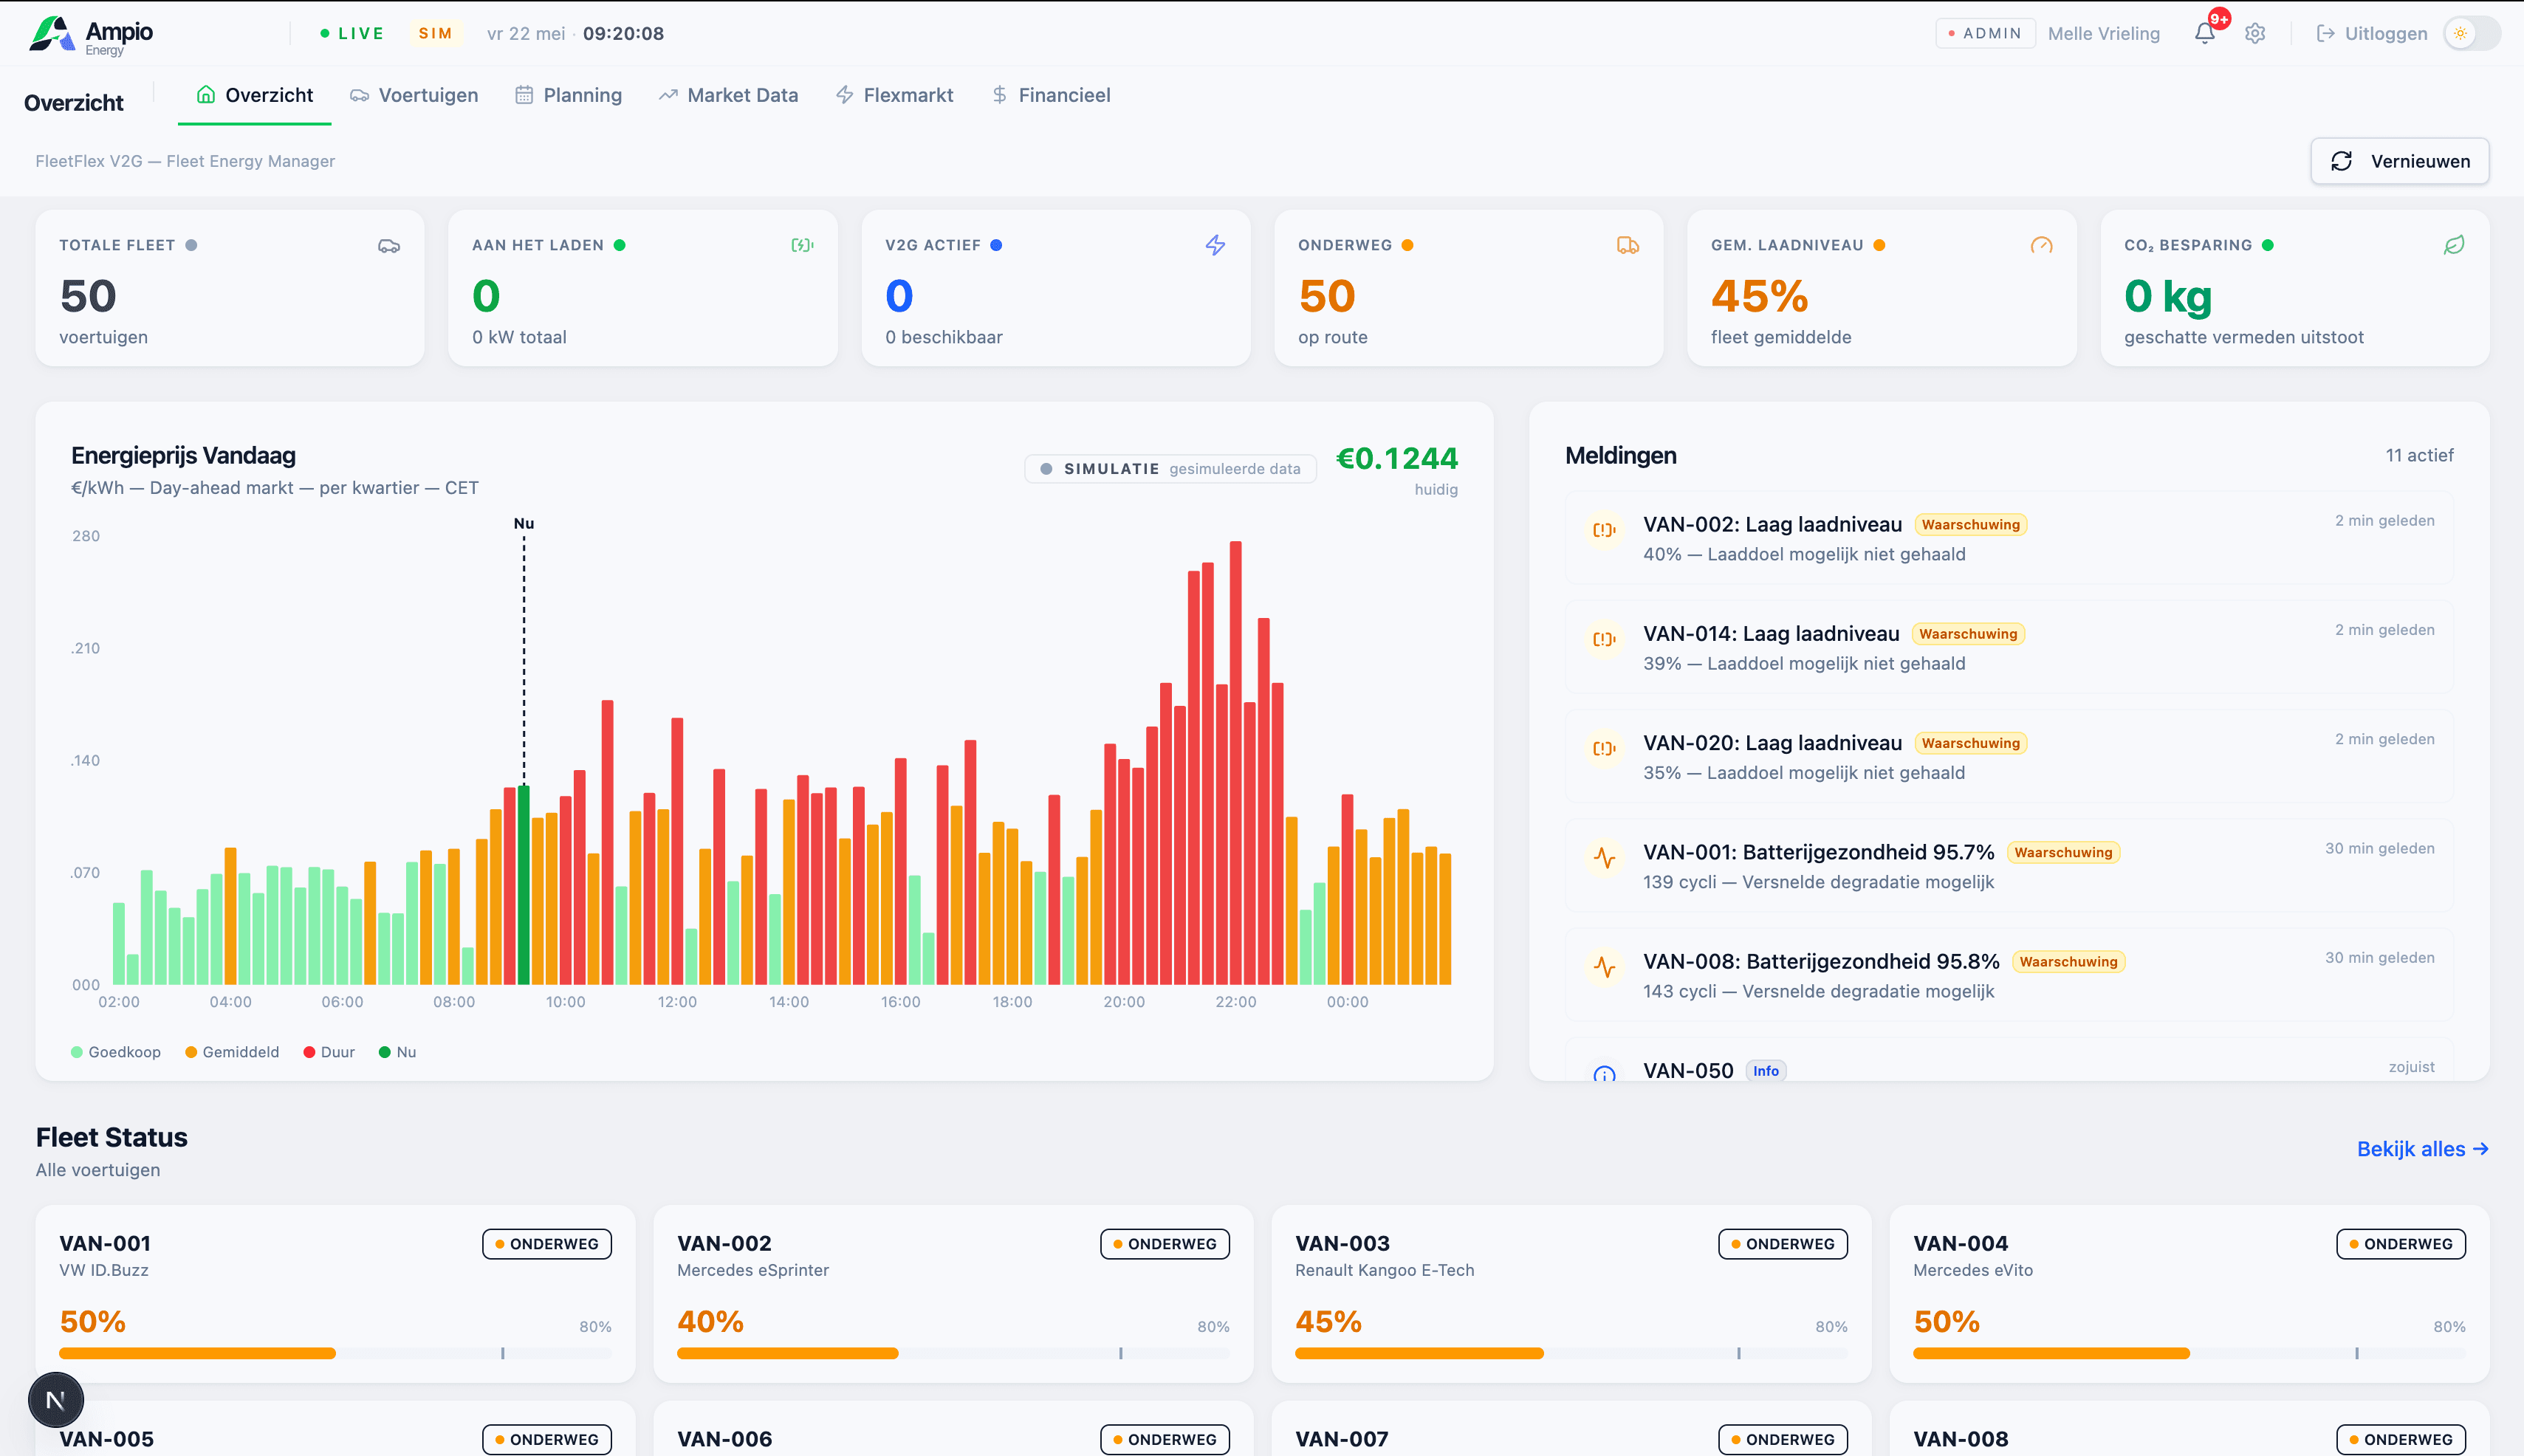Click the Ampio Energy logo

pos(91,35)
